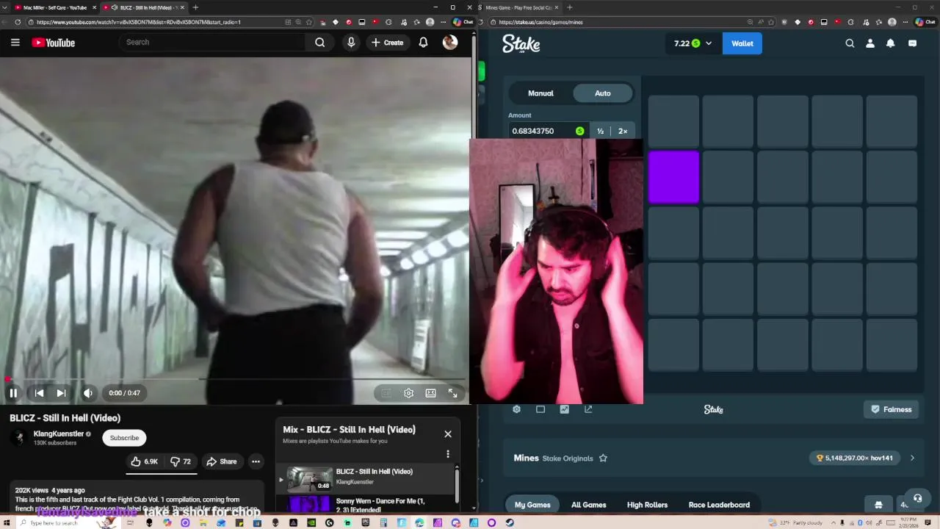This screenshot has width=940, height=529.
Task: Click the bet Amount field 0.68343750
Action: point(549,131)
